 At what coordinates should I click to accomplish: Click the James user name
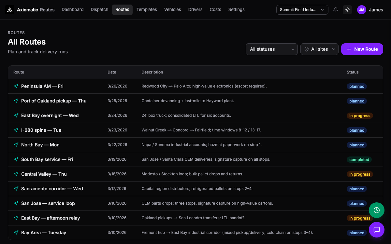pos(376,10)
